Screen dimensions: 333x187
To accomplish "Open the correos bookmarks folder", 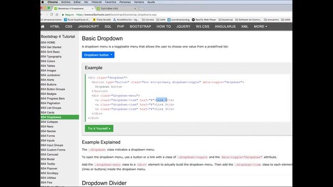I will point(148,20).
